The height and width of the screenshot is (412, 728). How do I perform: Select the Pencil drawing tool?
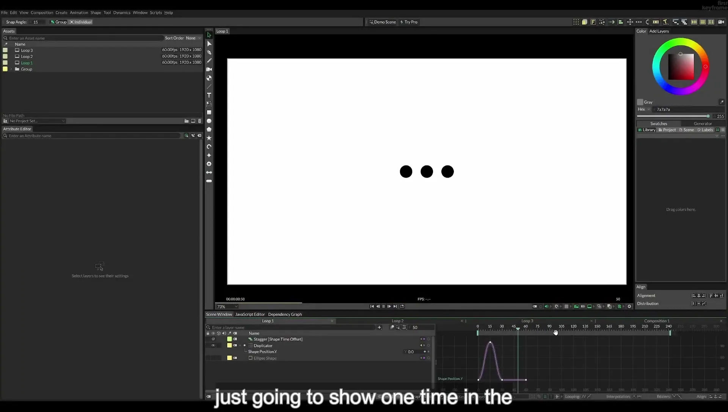tap(209, 61)
